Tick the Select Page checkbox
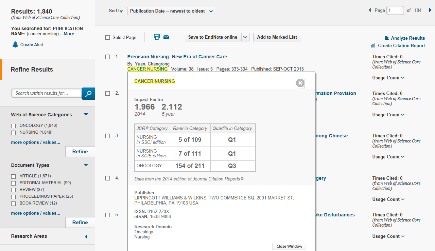 pyautogui.click(x=108, y=38)
